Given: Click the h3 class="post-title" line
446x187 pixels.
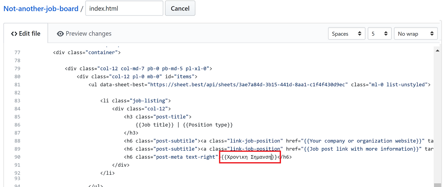Looking at the screenshot, I should click(158, 117).
